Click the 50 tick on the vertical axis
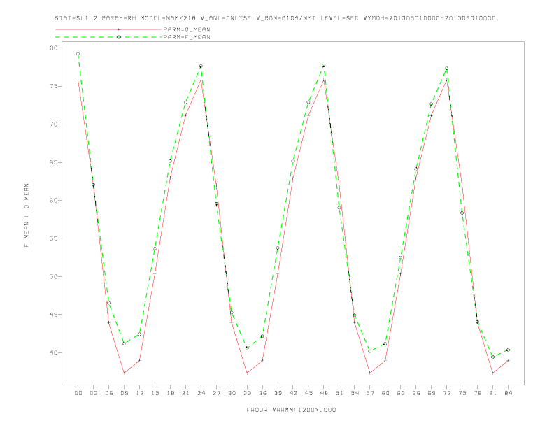This screenshot has width=554, height=428. click(x=55, y=276)
